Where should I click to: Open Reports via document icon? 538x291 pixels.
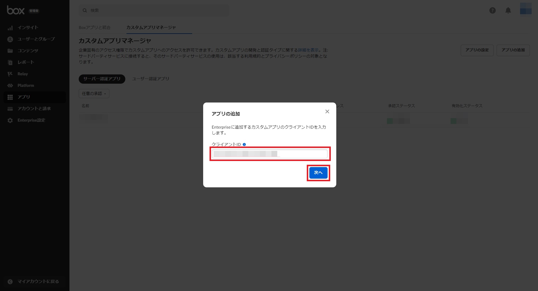(10, 62)
